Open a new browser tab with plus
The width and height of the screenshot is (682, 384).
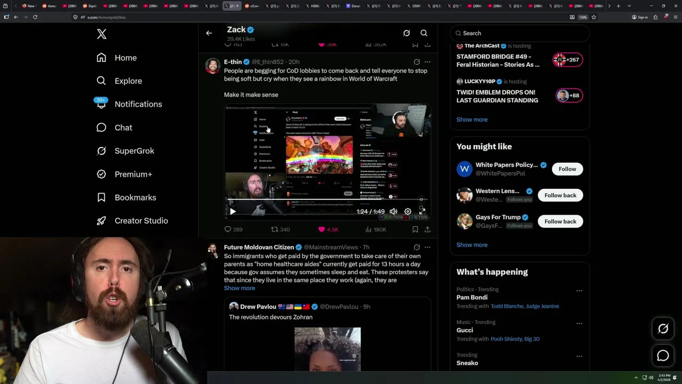618,6
